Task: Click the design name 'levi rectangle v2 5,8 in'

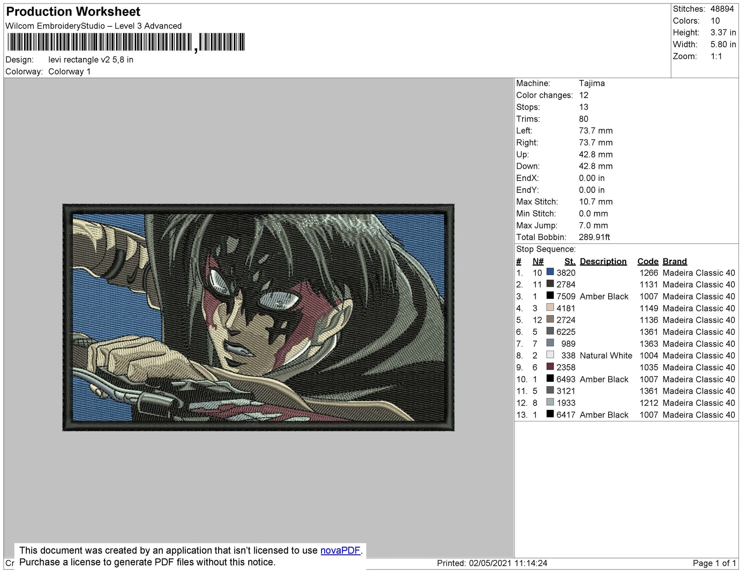Action: pyautogui.click(x=91, y=60)
